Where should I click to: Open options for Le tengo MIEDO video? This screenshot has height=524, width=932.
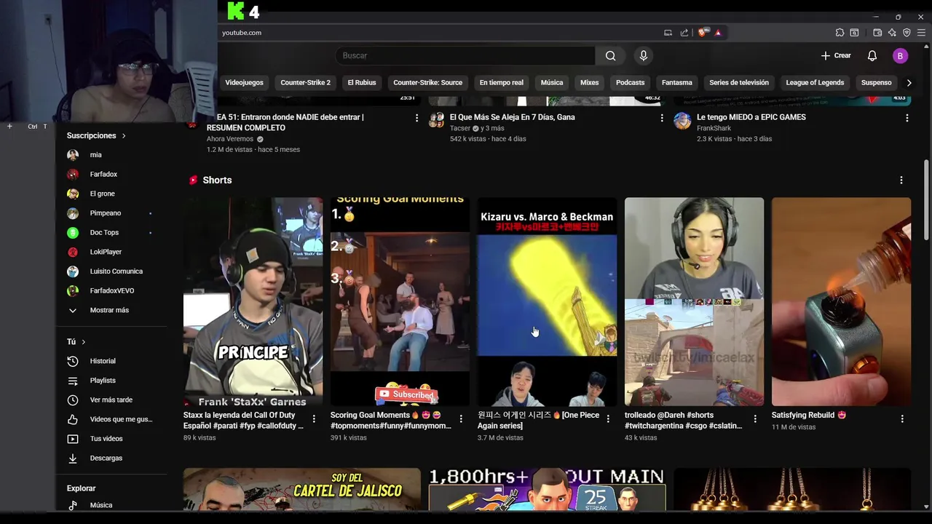(907, 118)
